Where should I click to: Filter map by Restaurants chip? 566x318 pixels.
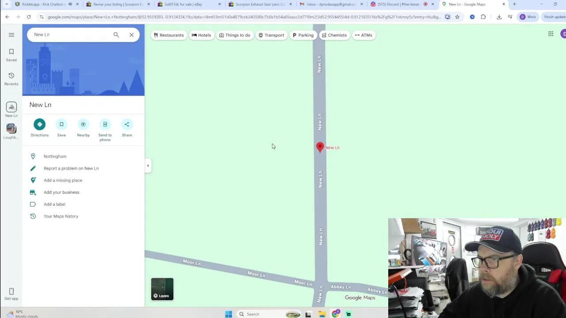[x=168, y=35]
